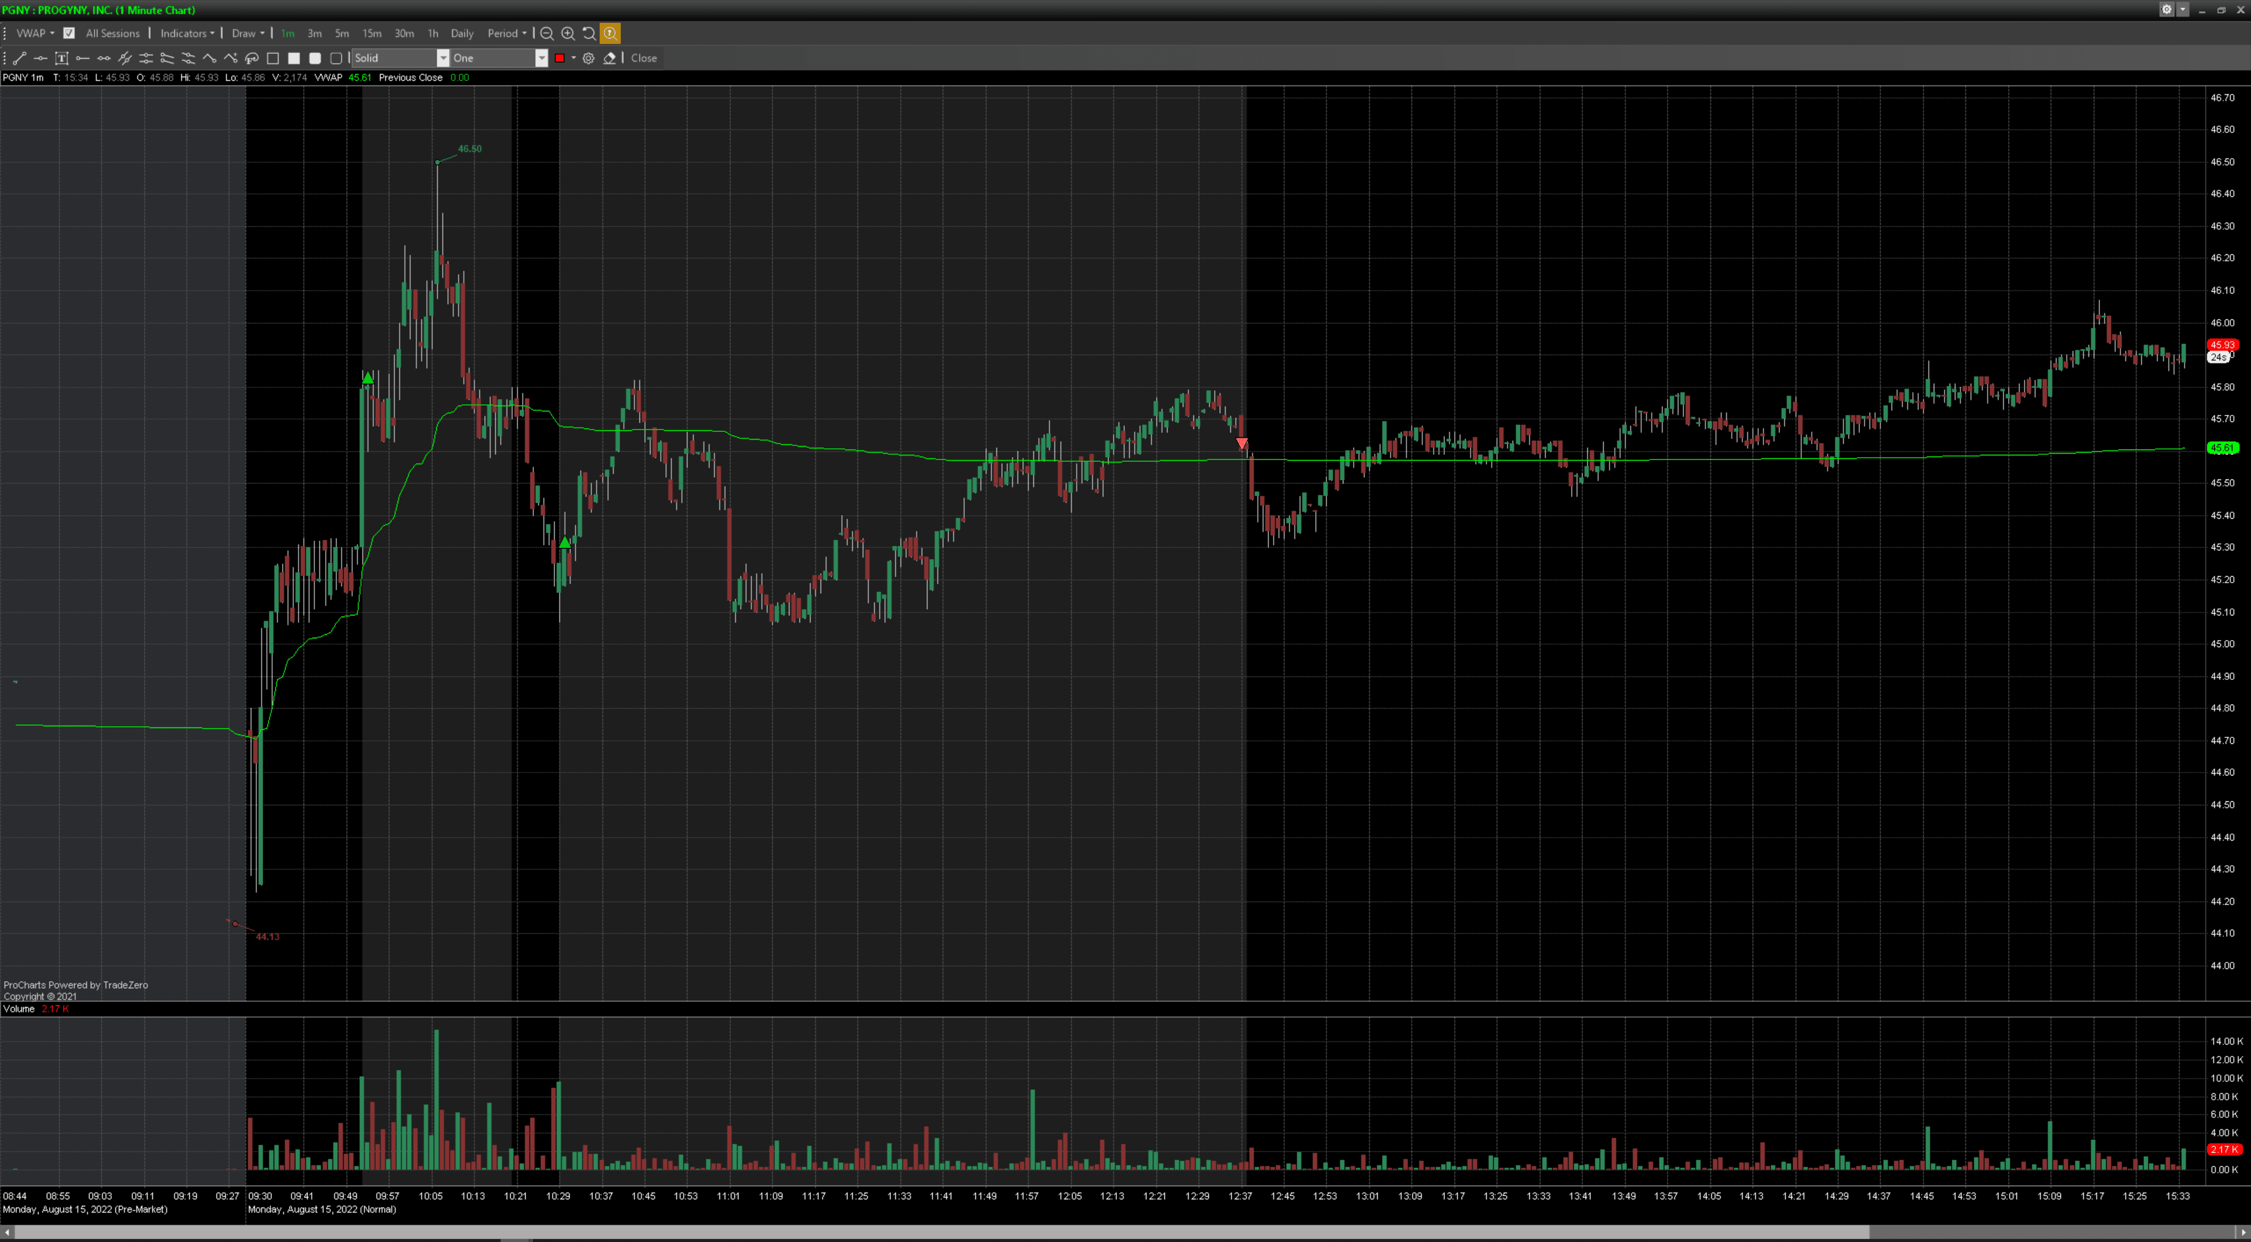Click the Close drawing toolbar button
Image resolution: width=2251 pixels, height=1242 pixels.
tap(644, 59)
